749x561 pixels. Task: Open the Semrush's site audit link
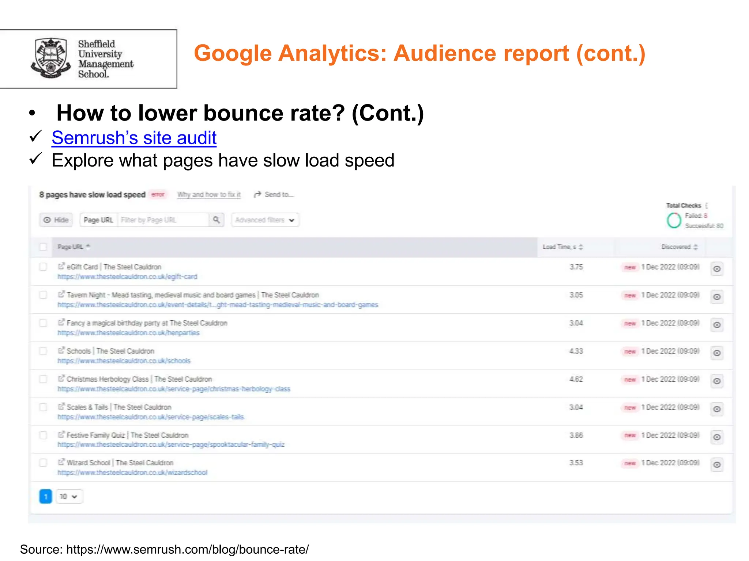[134, 138]
